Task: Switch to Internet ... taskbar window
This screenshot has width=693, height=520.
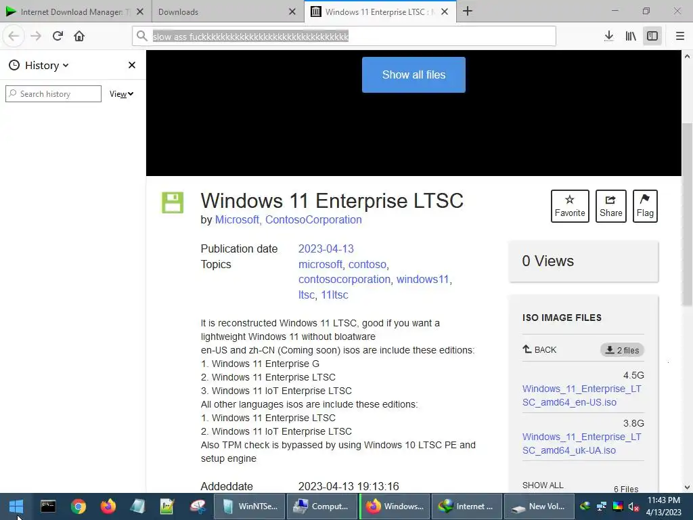Action: point(466,506)
